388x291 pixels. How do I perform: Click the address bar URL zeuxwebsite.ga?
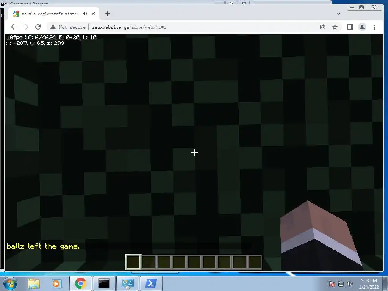pos(129,27)
